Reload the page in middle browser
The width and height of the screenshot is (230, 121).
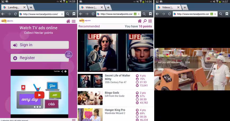pos(93,14)
